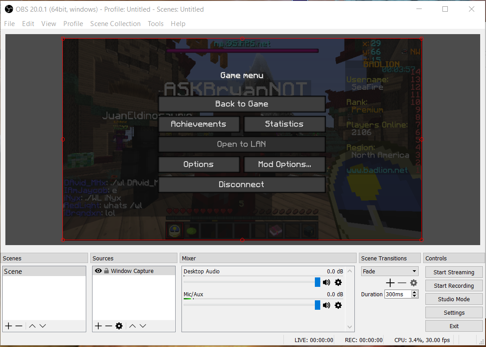Open Settings from Controls panel
This screenshot has height=347, width=486.
coord(454,312)
